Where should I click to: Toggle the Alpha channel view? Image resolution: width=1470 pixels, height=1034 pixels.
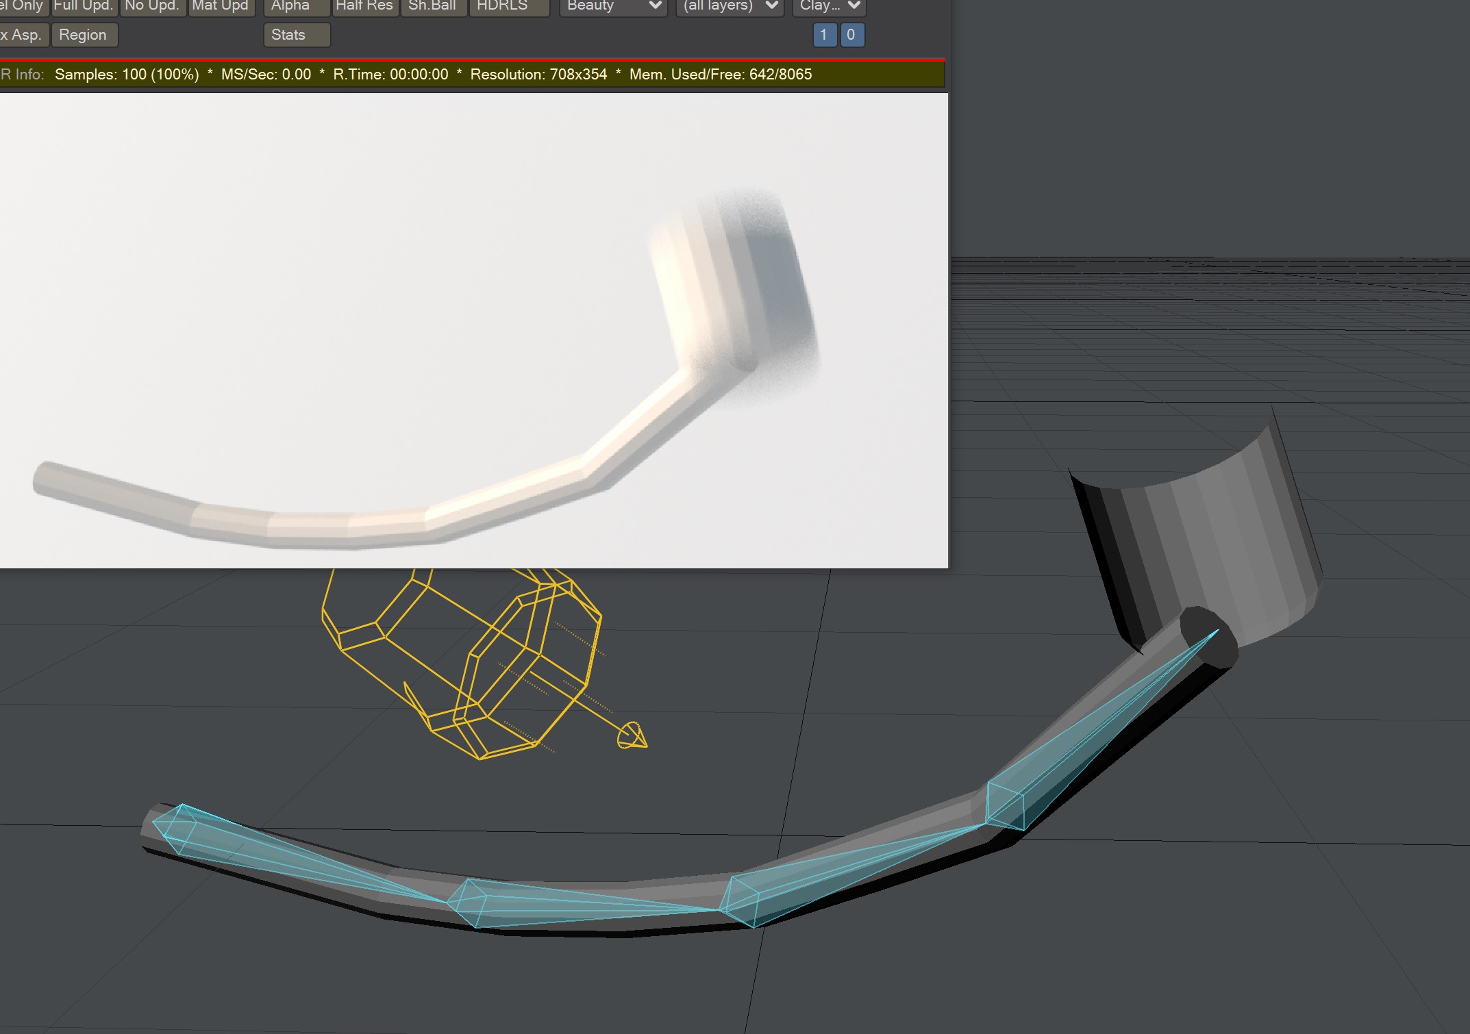tap(296, 7)
